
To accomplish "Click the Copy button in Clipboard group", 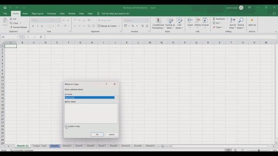I will pyautogui.click(x=14, y=23).
